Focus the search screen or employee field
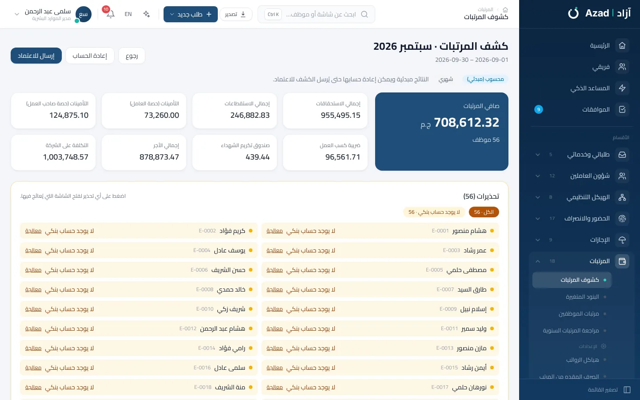 pos(316,14)
